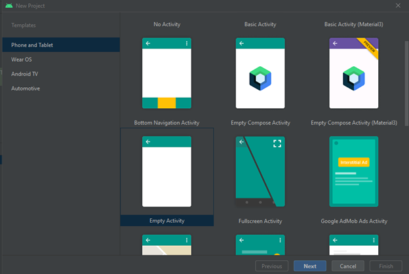Click the Jetpack Compose logo in Empty Compose Activity
The height and width of the screenshot is (274, 409).
[260, 78]
